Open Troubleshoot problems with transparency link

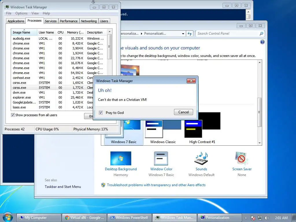[x=156, y=185]
